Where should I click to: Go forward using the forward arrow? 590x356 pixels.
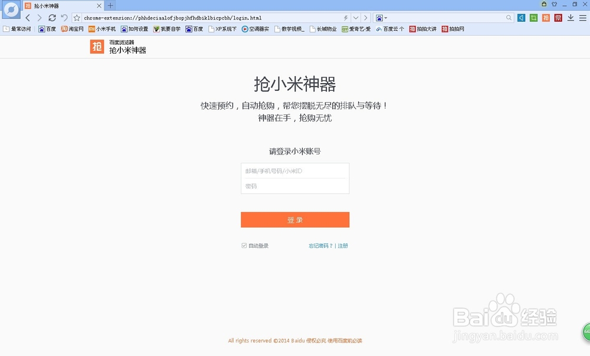coord(39,18)
